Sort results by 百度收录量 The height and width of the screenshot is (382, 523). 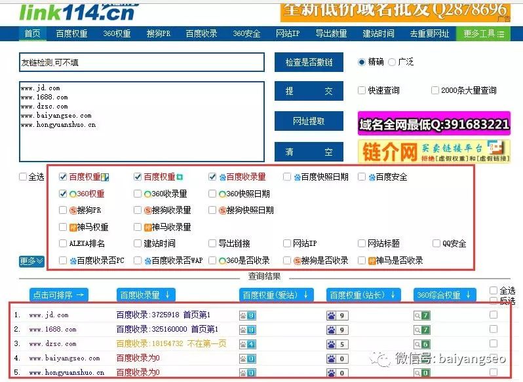point(145,295)
